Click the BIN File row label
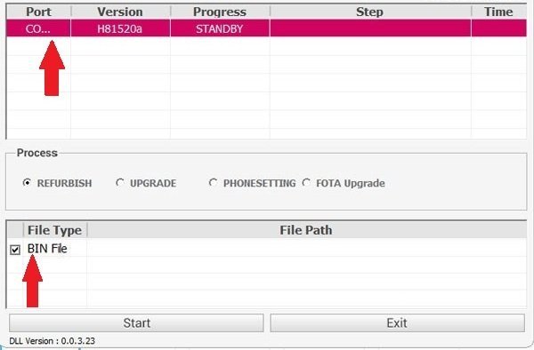The image size is (534, 350). click(x=47, y=249)
